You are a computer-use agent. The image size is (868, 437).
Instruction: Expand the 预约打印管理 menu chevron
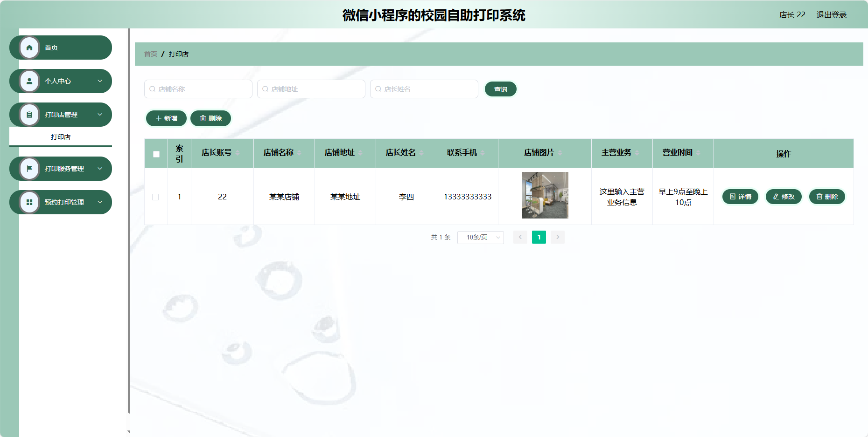coord(100,202)
